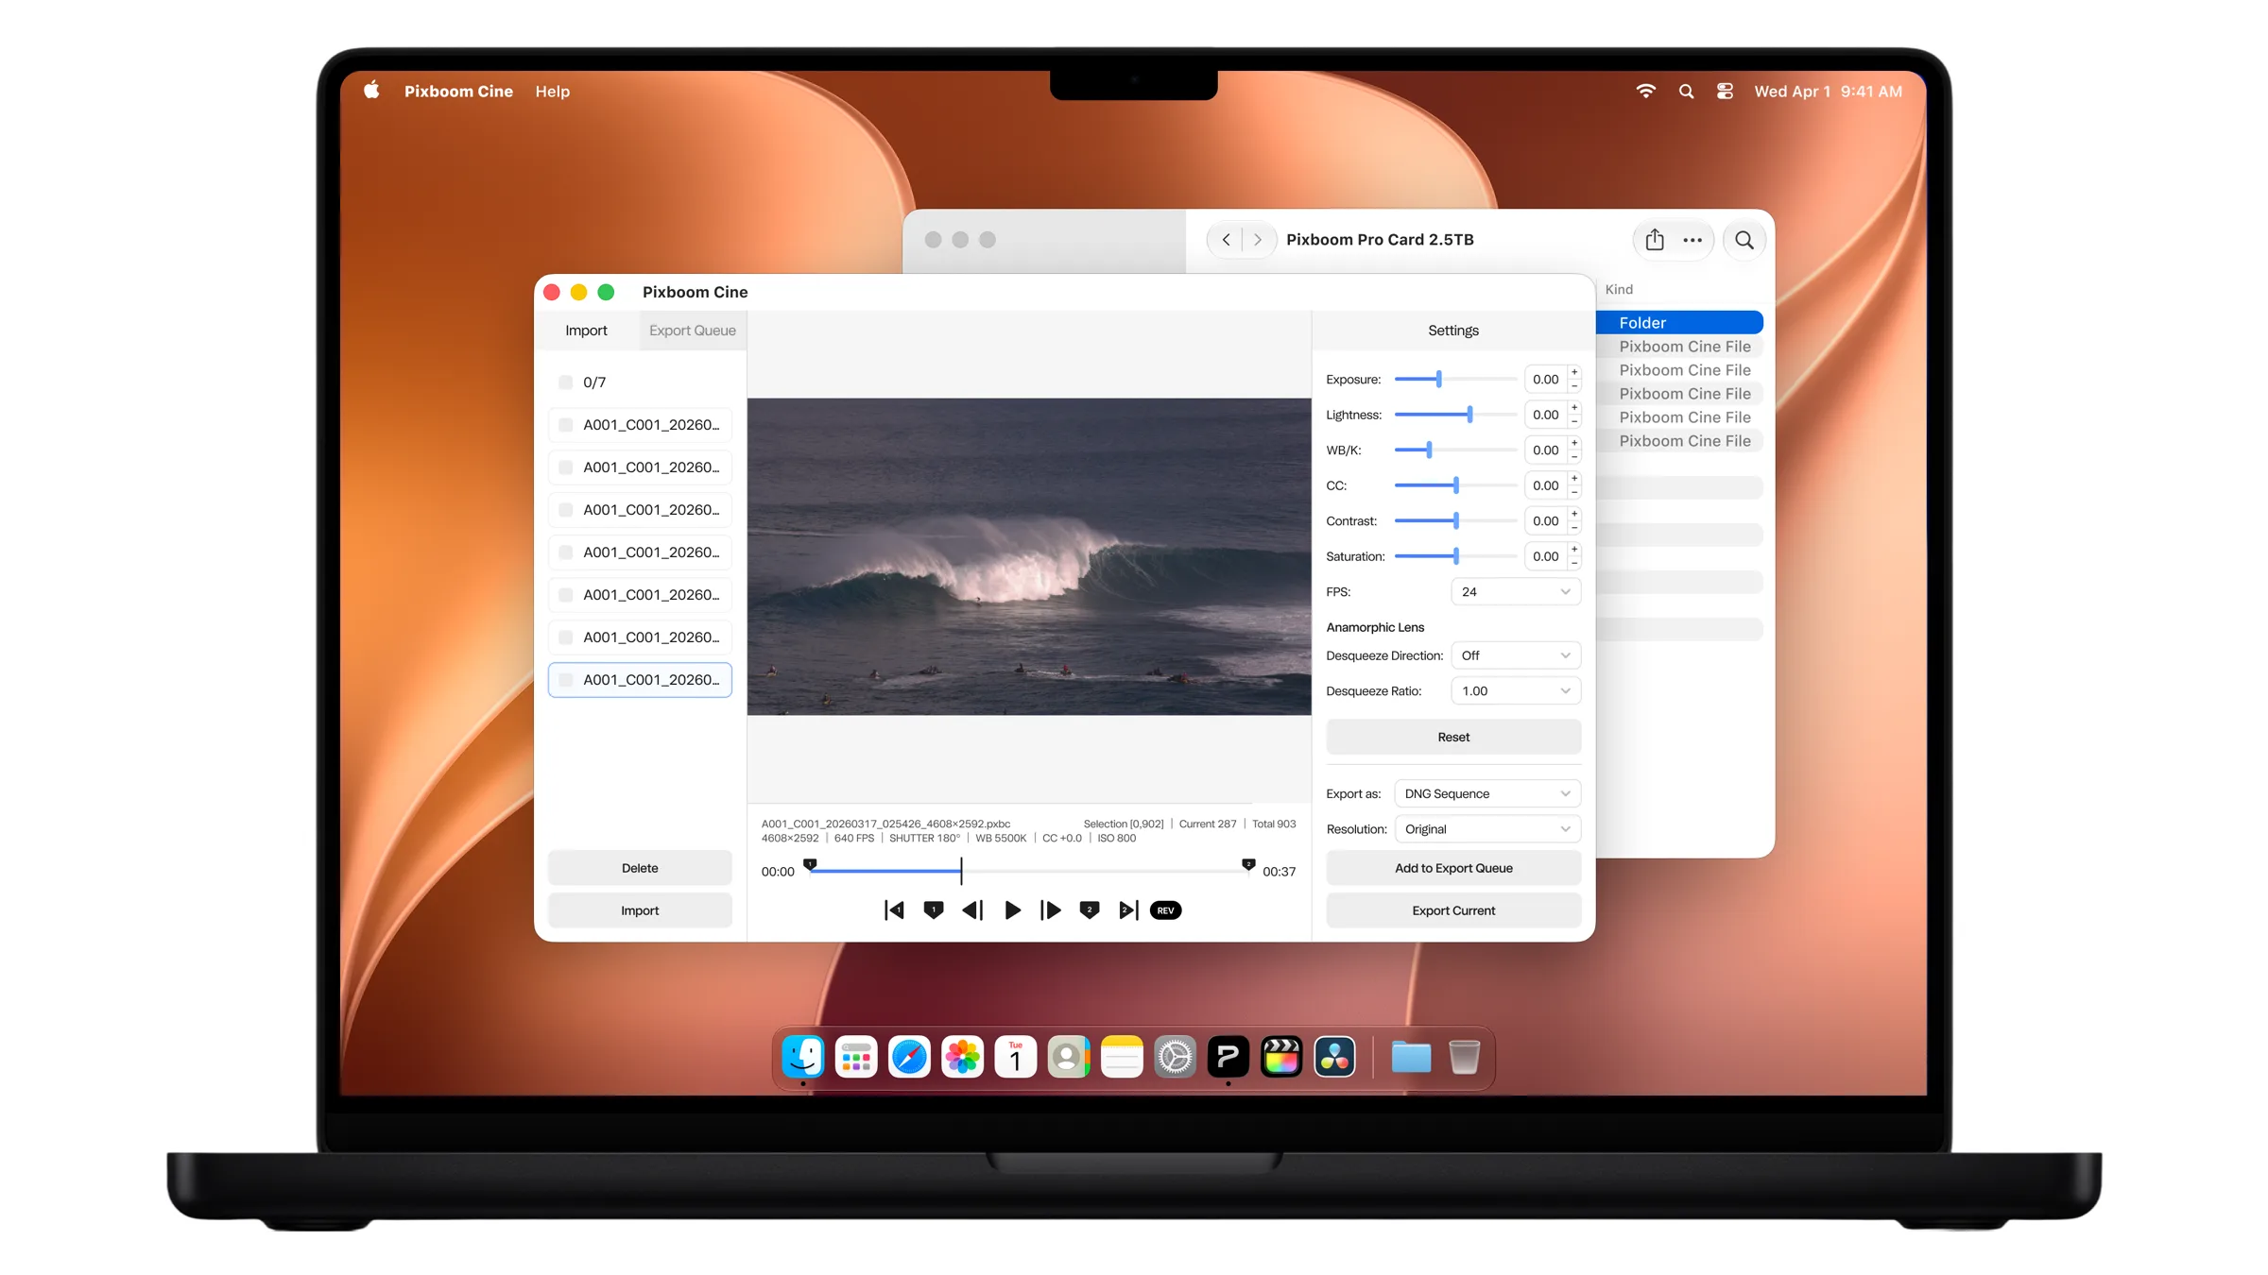The image size is (2268, 1275).
Task: Click the WB/K slider handle
Action: [1429, 450]
